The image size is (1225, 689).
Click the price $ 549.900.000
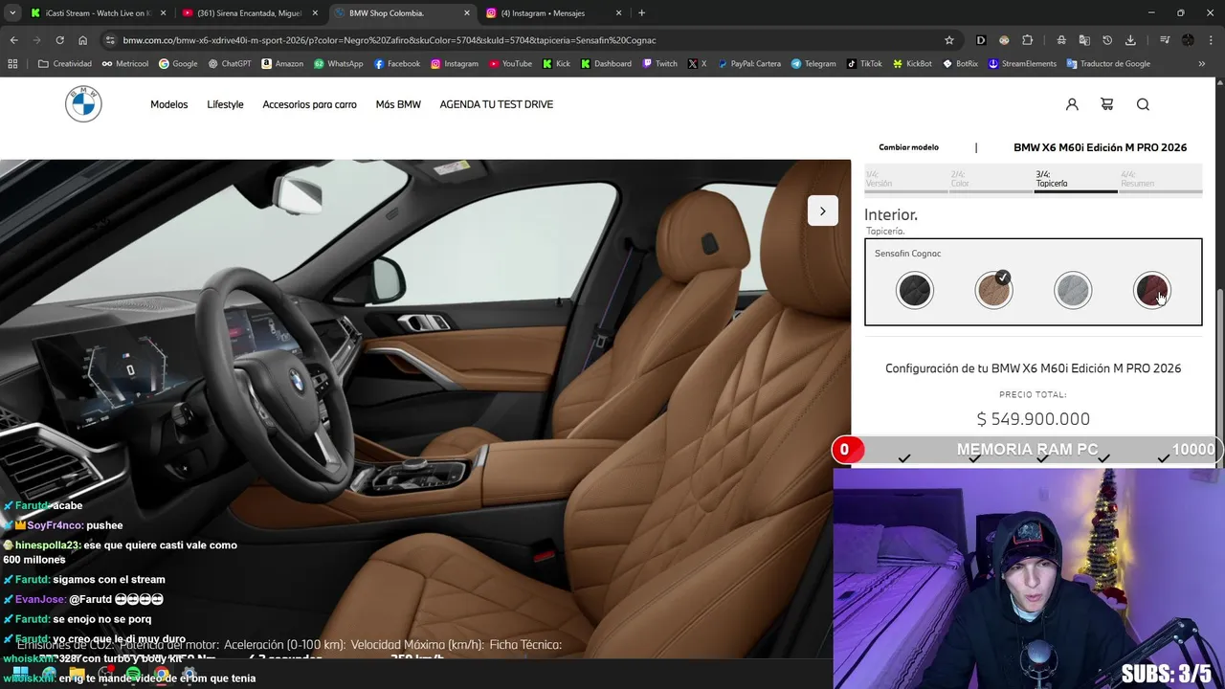pos(1033,419)
